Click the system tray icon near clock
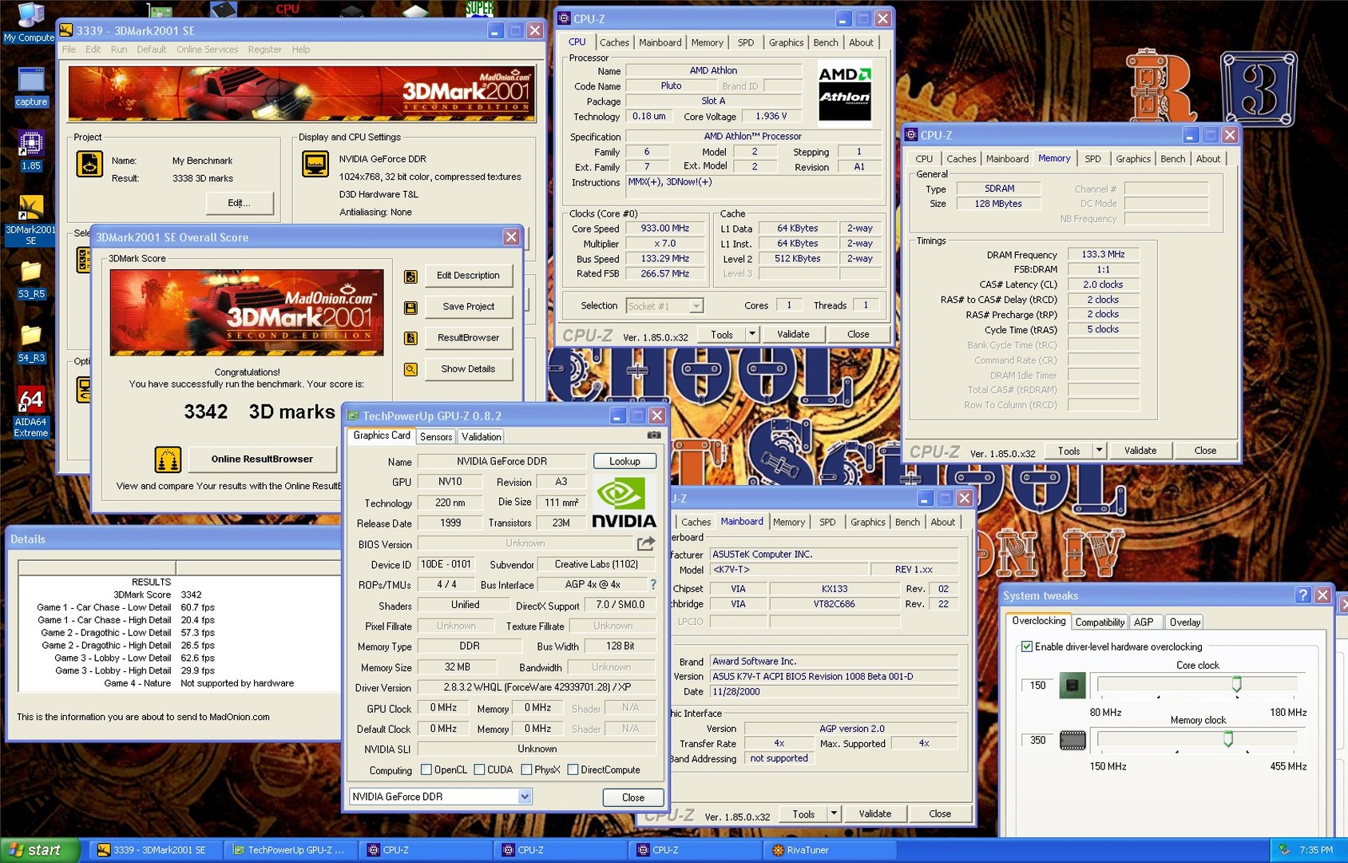Viewport: 1348px width, 863px height. pyautogui.click(x=1284, y=850)
